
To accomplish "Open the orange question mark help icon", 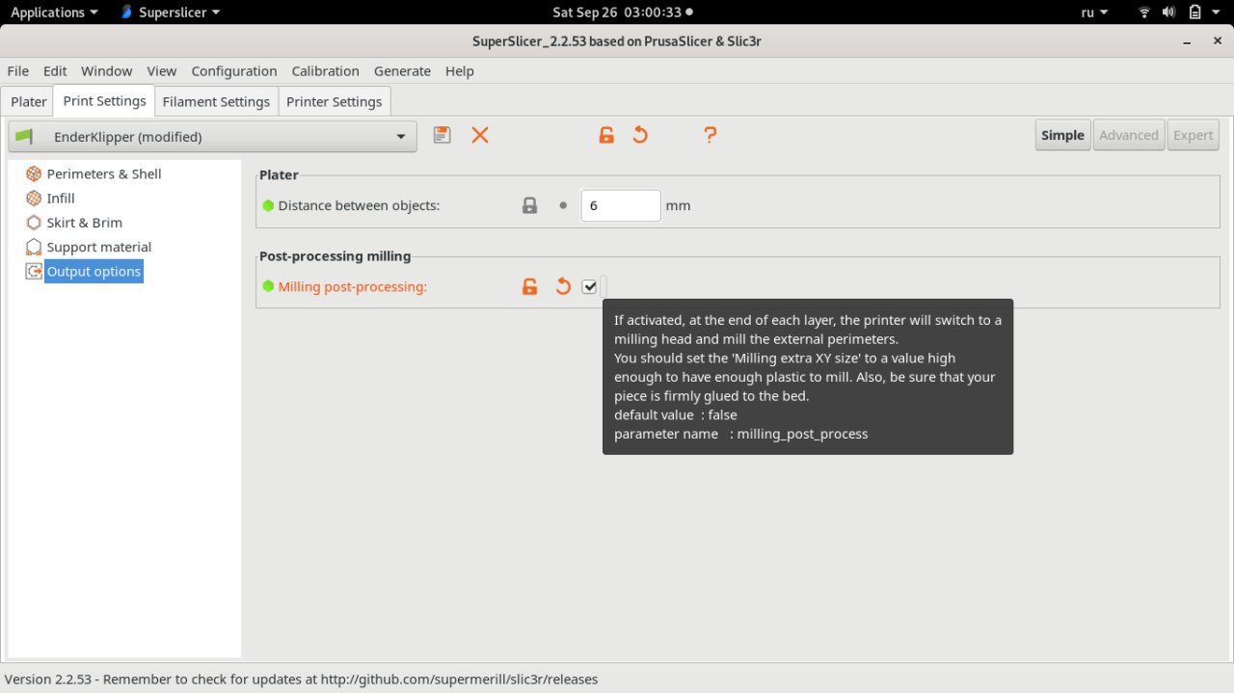I will [711, 135].
